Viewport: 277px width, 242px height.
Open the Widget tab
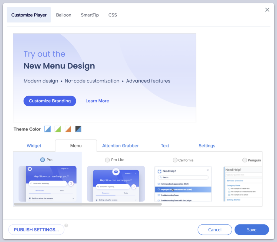(x=34, y=146)
